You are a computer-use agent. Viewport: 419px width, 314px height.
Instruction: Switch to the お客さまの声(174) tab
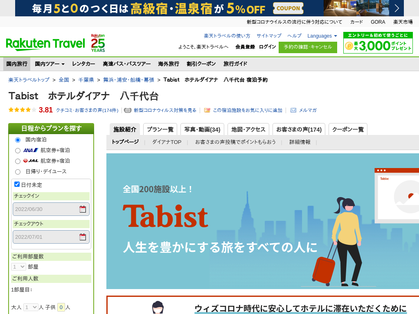click(x=299, y=130)
